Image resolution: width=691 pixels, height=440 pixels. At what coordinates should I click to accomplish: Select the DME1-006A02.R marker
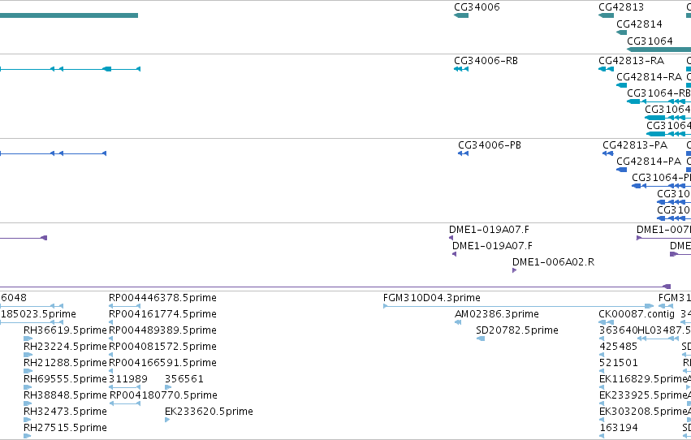pyautogui.click(x=514, y=270)
